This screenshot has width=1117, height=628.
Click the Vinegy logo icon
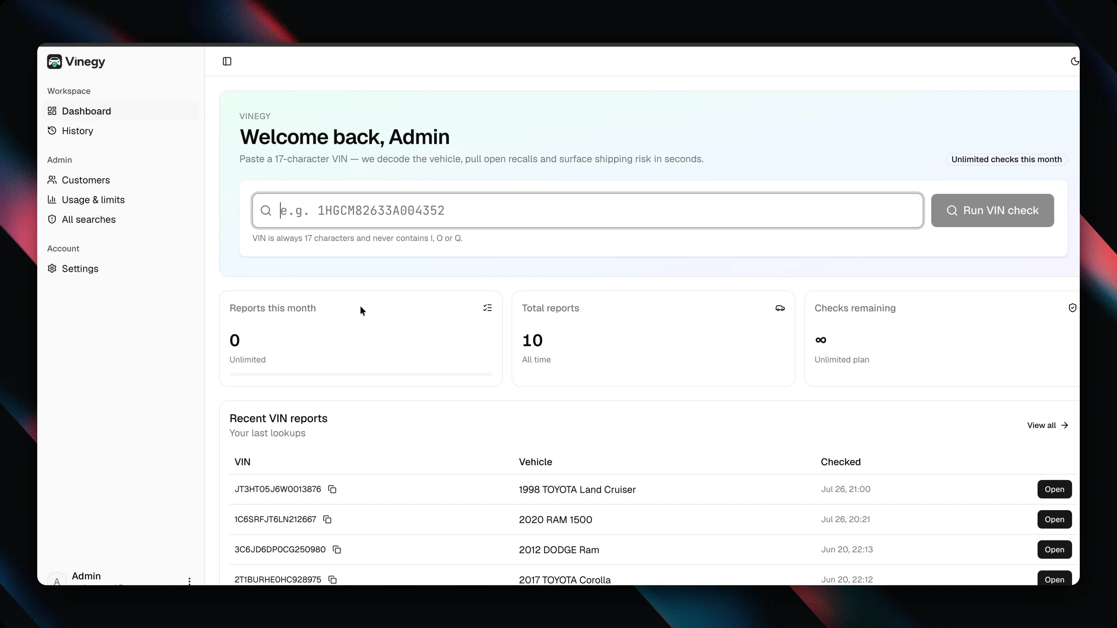[x=54, y=61]
